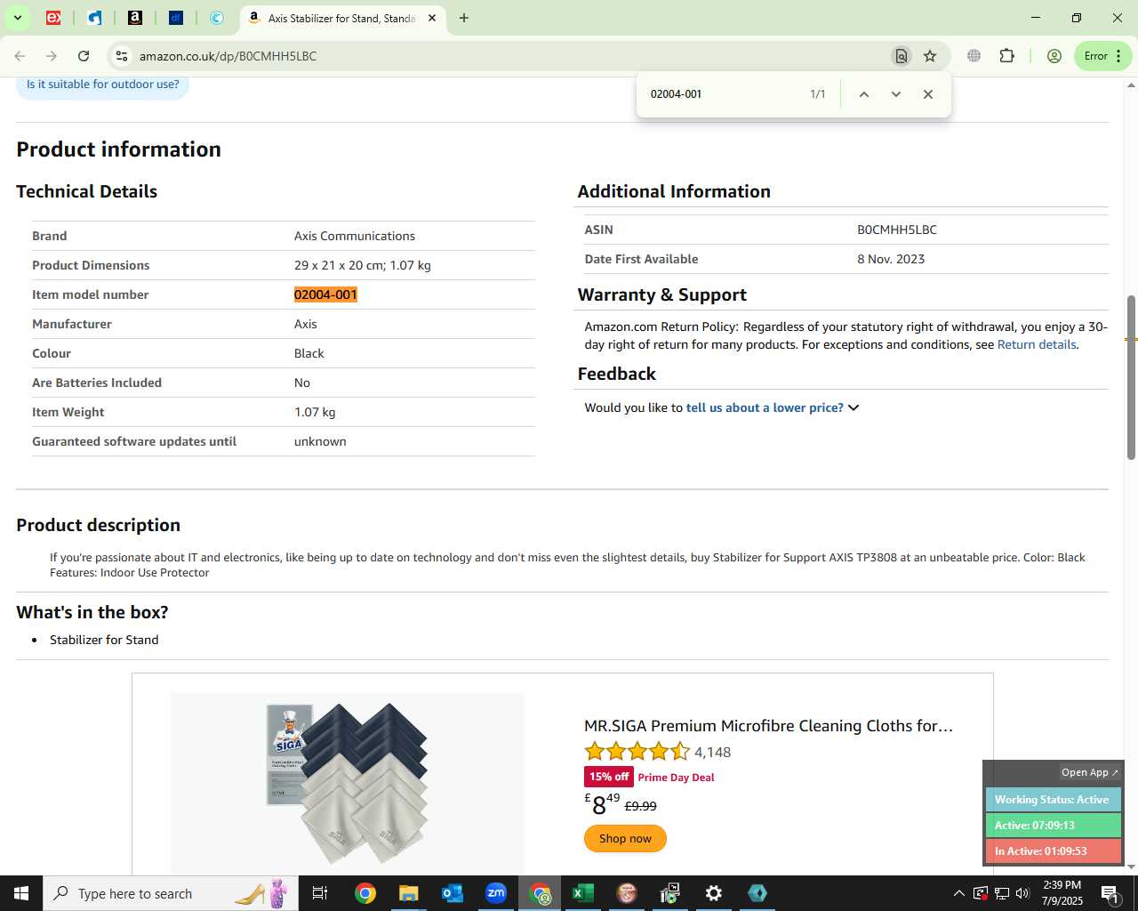Open MR.SIGA Premium Microfibre Cleaning Cloths title

pyautogui.click(x=768, y=726)
